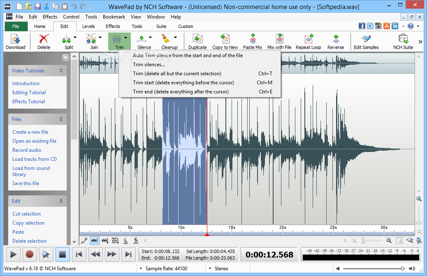
Task: Click the LinkedIn share icon
Action: [x=395, y=26]
